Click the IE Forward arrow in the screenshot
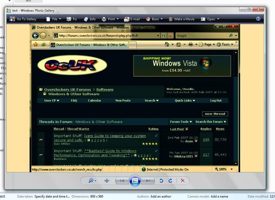Image resolution: width=275 pixels, height=200 pixels. [43, 36]
